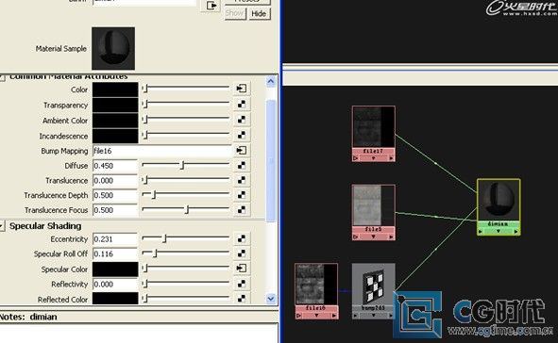Click the Translucence Focus checker map button
The width and height of the screenshot is (558, 343).
click(x=242, y=210)
